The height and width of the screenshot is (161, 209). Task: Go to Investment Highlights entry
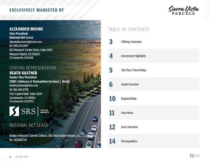click(133, 56)
